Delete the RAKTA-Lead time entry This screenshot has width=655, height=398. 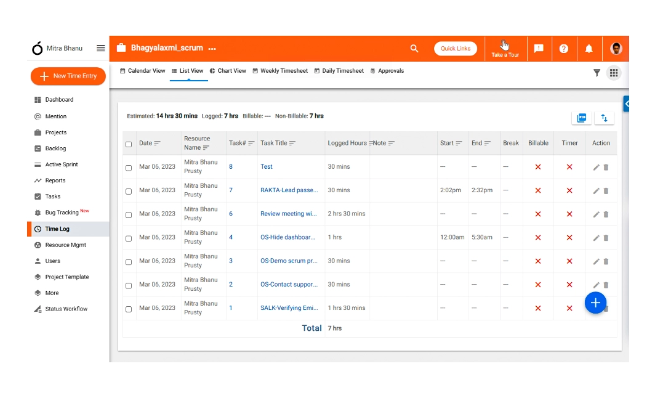point(606,191)
